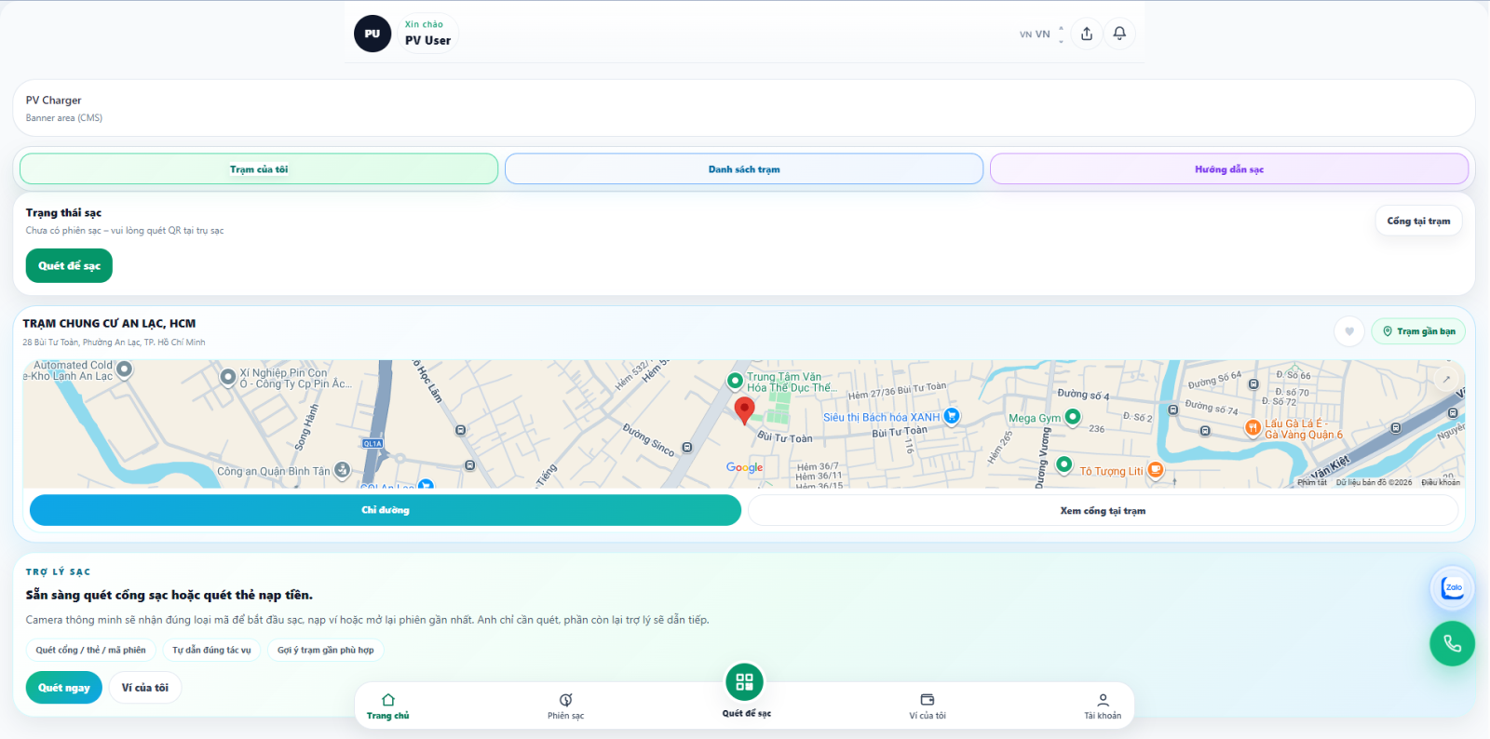Switch to Trạm của tôi tab
Viewport: 1490px width, 739px height.
pyautogui.click(x=259, y=169)
